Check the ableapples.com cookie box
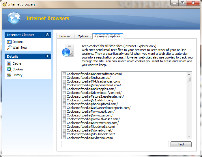Image resolution: width=202 pixels, height=157 pixels. pyautogui.click(x=64, y=89)
